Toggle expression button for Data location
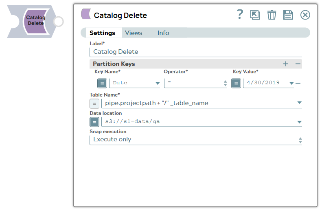Viewport: 322px width, 211px height. [x=94, y=122]
